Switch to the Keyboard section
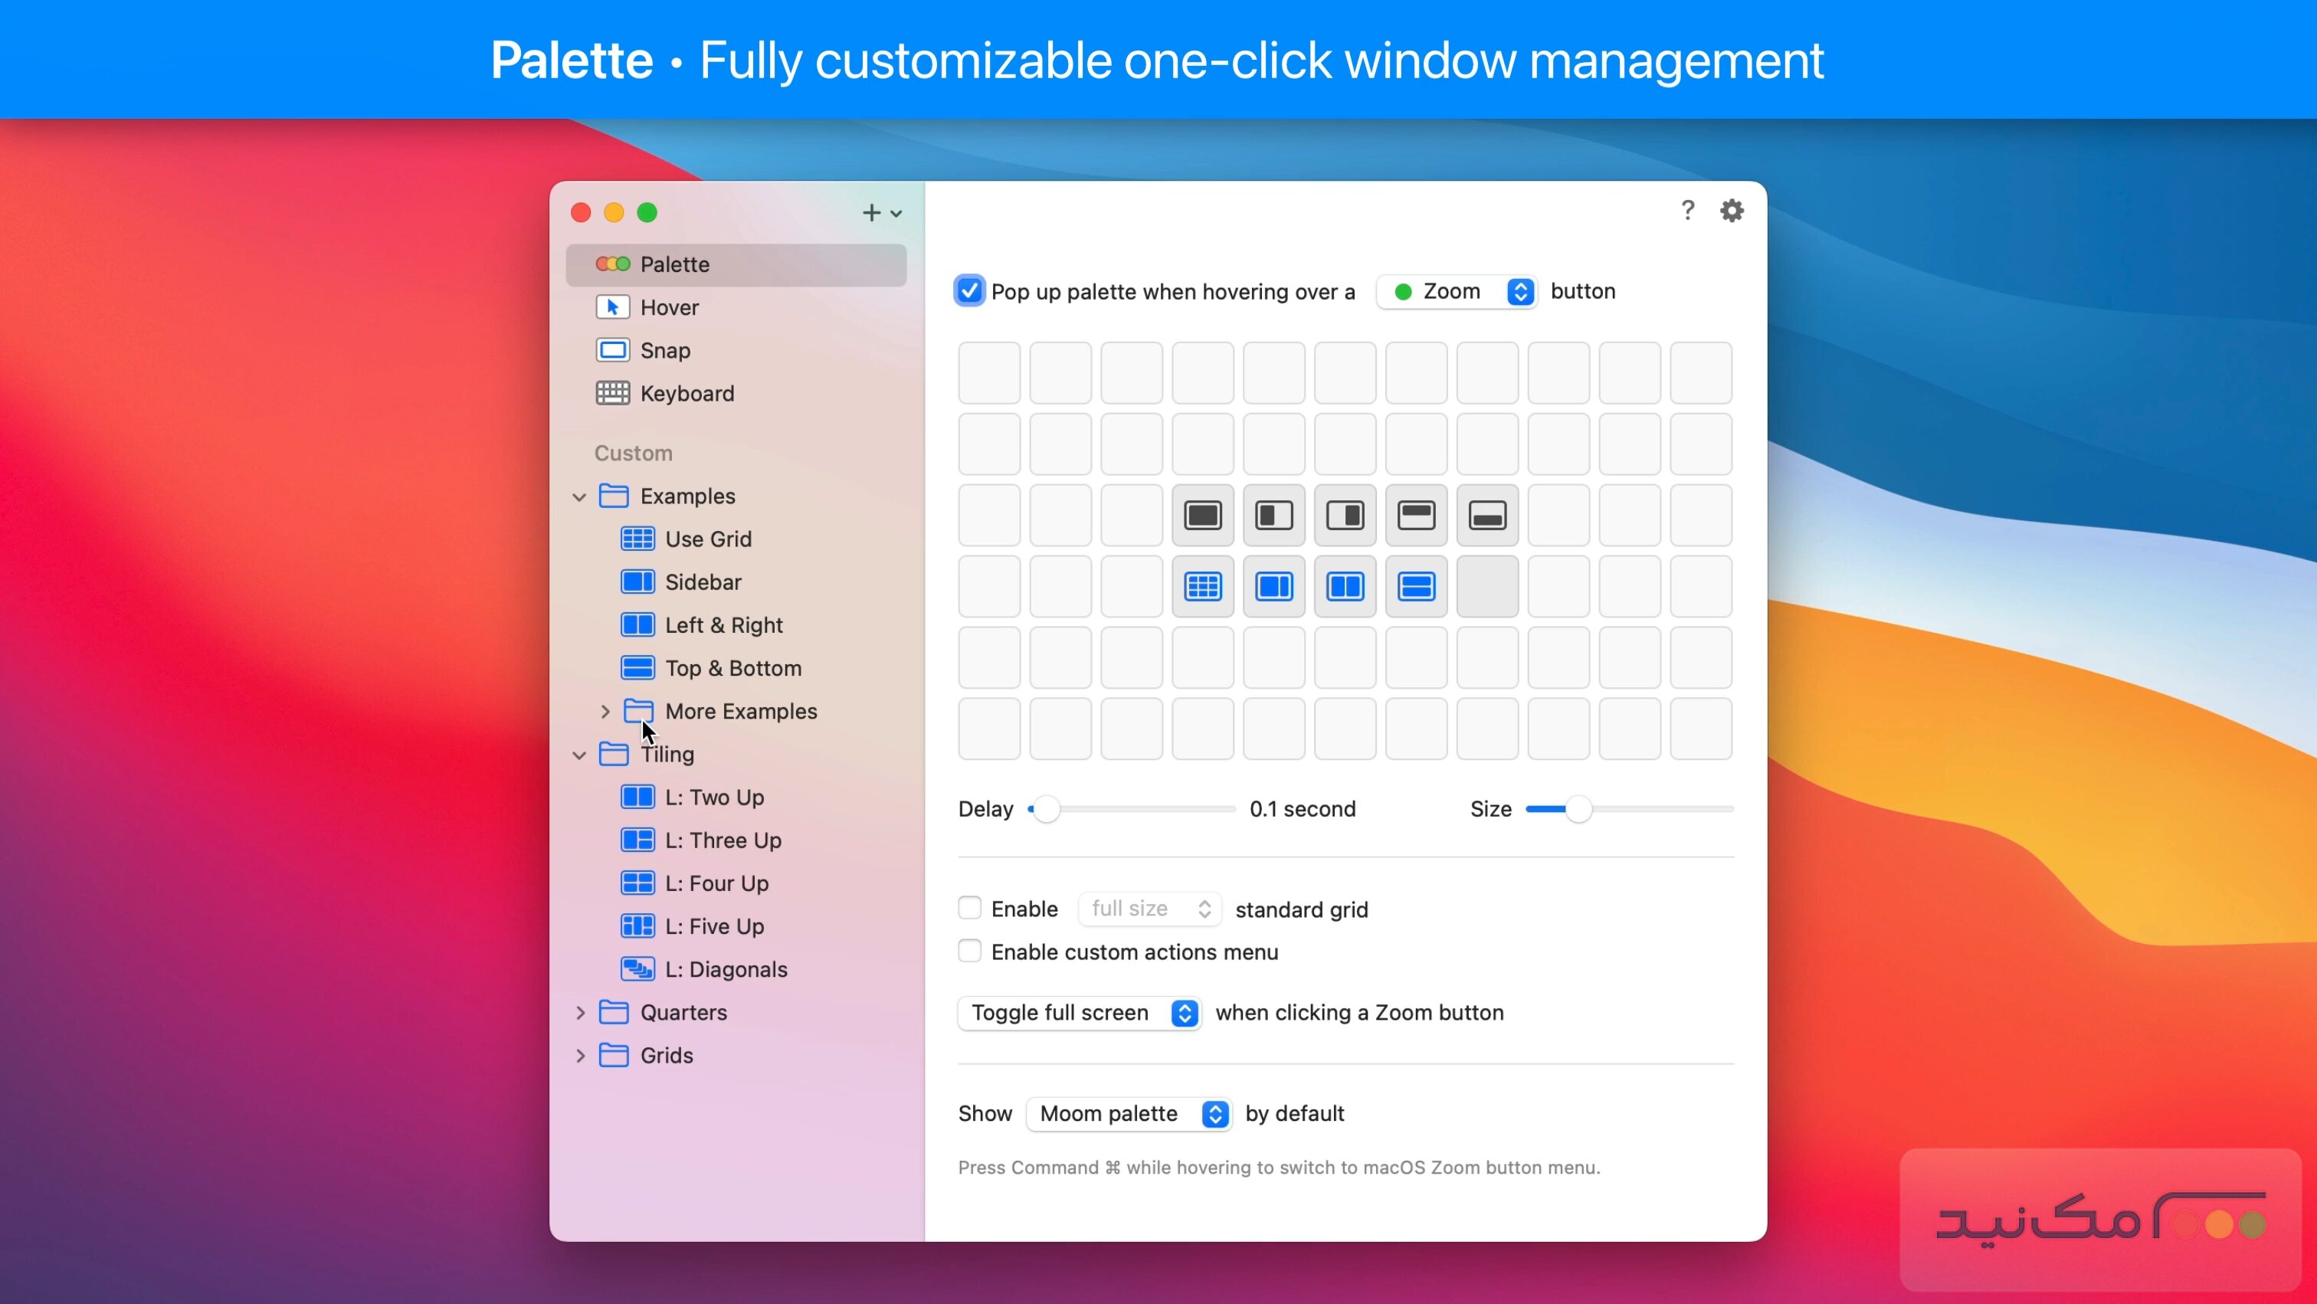Screen dimensions: 2317x1304 point(687,394)
